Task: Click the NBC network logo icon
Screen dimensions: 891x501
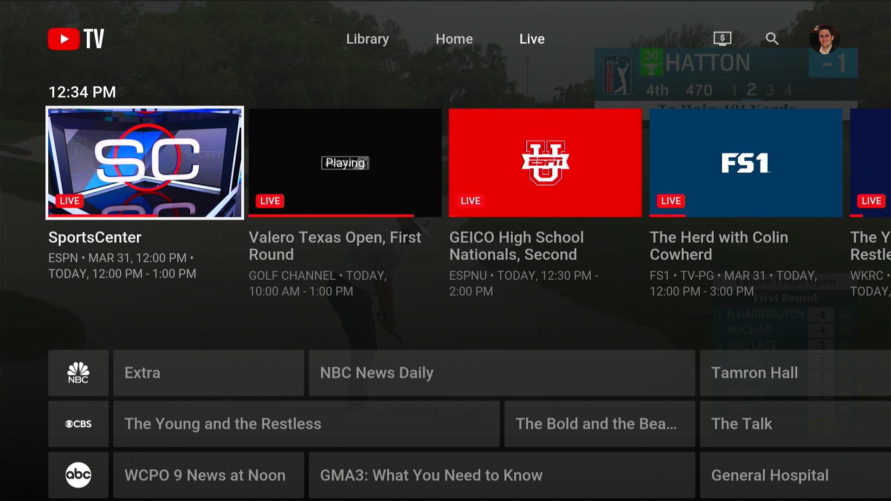Action: 77,372
